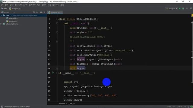The width and height of the screenshot is (193, 108).
Task: Open the VCS menu
Action: tap(49, 5)
